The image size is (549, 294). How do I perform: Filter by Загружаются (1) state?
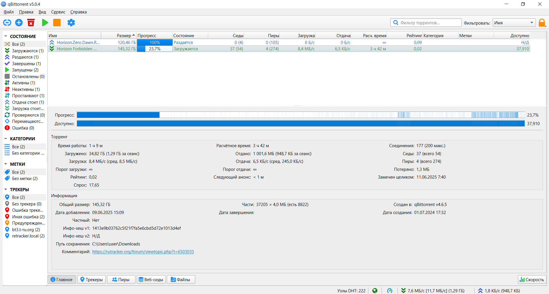click(x=24, y=51)
